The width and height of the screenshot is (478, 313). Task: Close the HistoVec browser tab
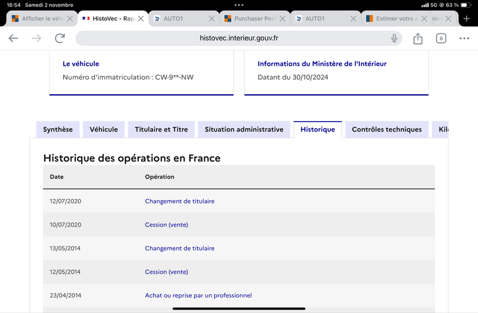click(141, 18)
